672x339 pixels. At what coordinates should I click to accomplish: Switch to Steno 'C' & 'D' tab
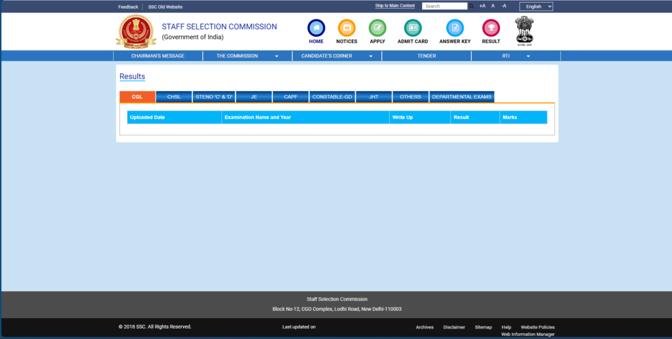[214, 97]
